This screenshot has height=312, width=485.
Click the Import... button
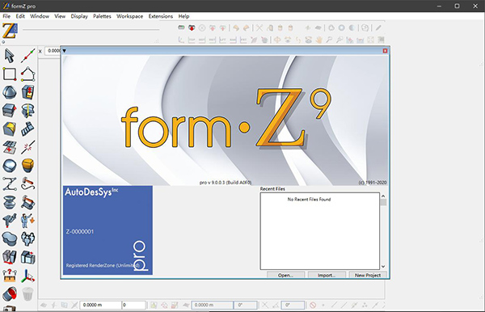pyautogui.click(x=327, y=275)
